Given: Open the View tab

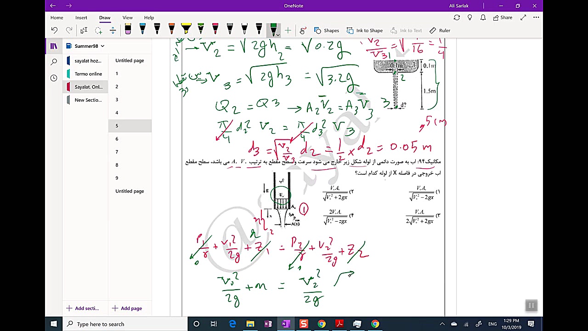Looking at the screenshot, I should point(128,17).
